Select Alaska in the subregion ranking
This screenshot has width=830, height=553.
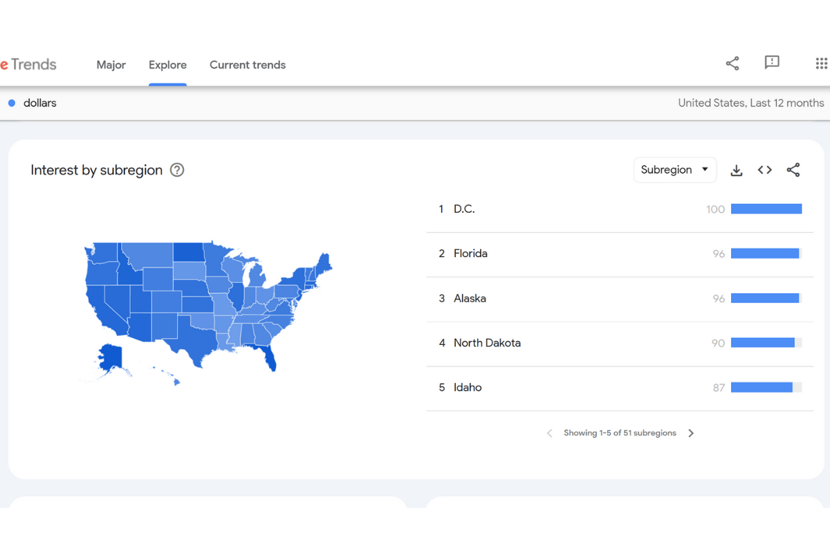tap(470, 298)
